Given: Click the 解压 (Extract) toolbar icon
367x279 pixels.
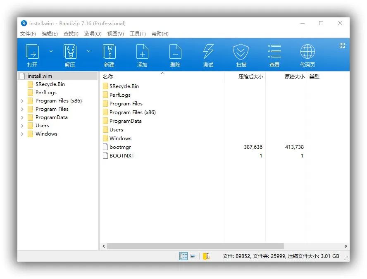Looking at the screenshot, I should pyautogui.click(x=70, y=52).
